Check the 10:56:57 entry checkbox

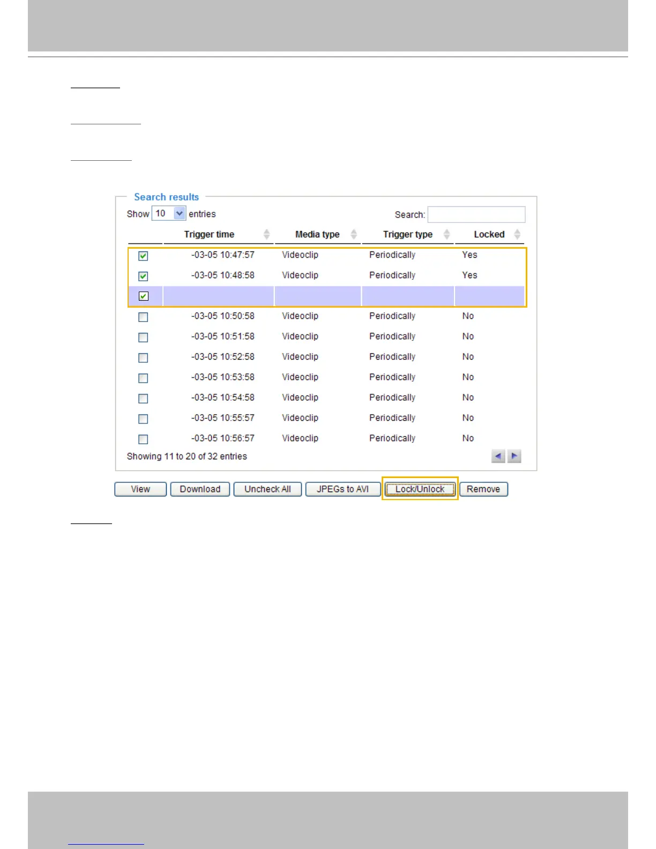click(143, 439)
